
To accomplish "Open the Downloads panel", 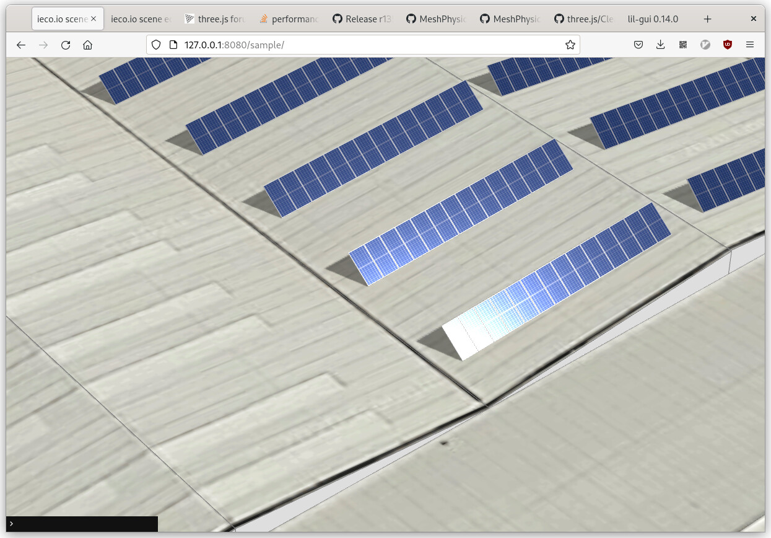I will click(x=661, y=45).
